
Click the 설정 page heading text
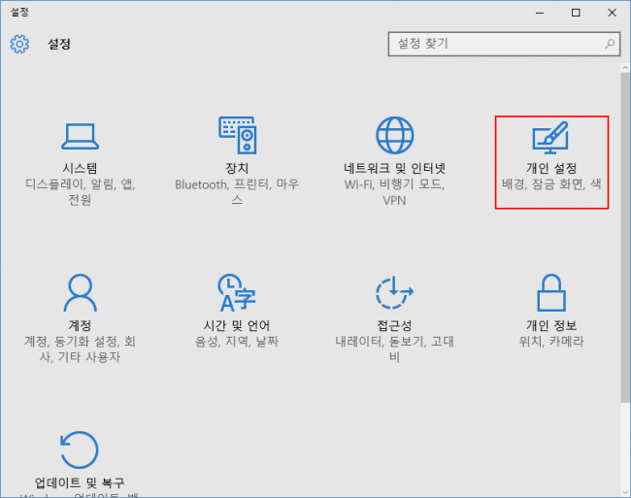[x=59, y=44]
